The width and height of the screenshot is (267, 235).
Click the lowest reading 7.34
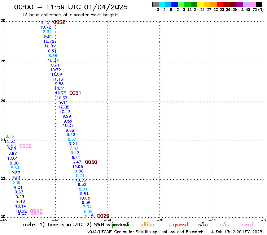pos(87,207)
